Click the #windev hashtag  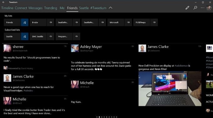pyautogui.click(x=28, y=91)
